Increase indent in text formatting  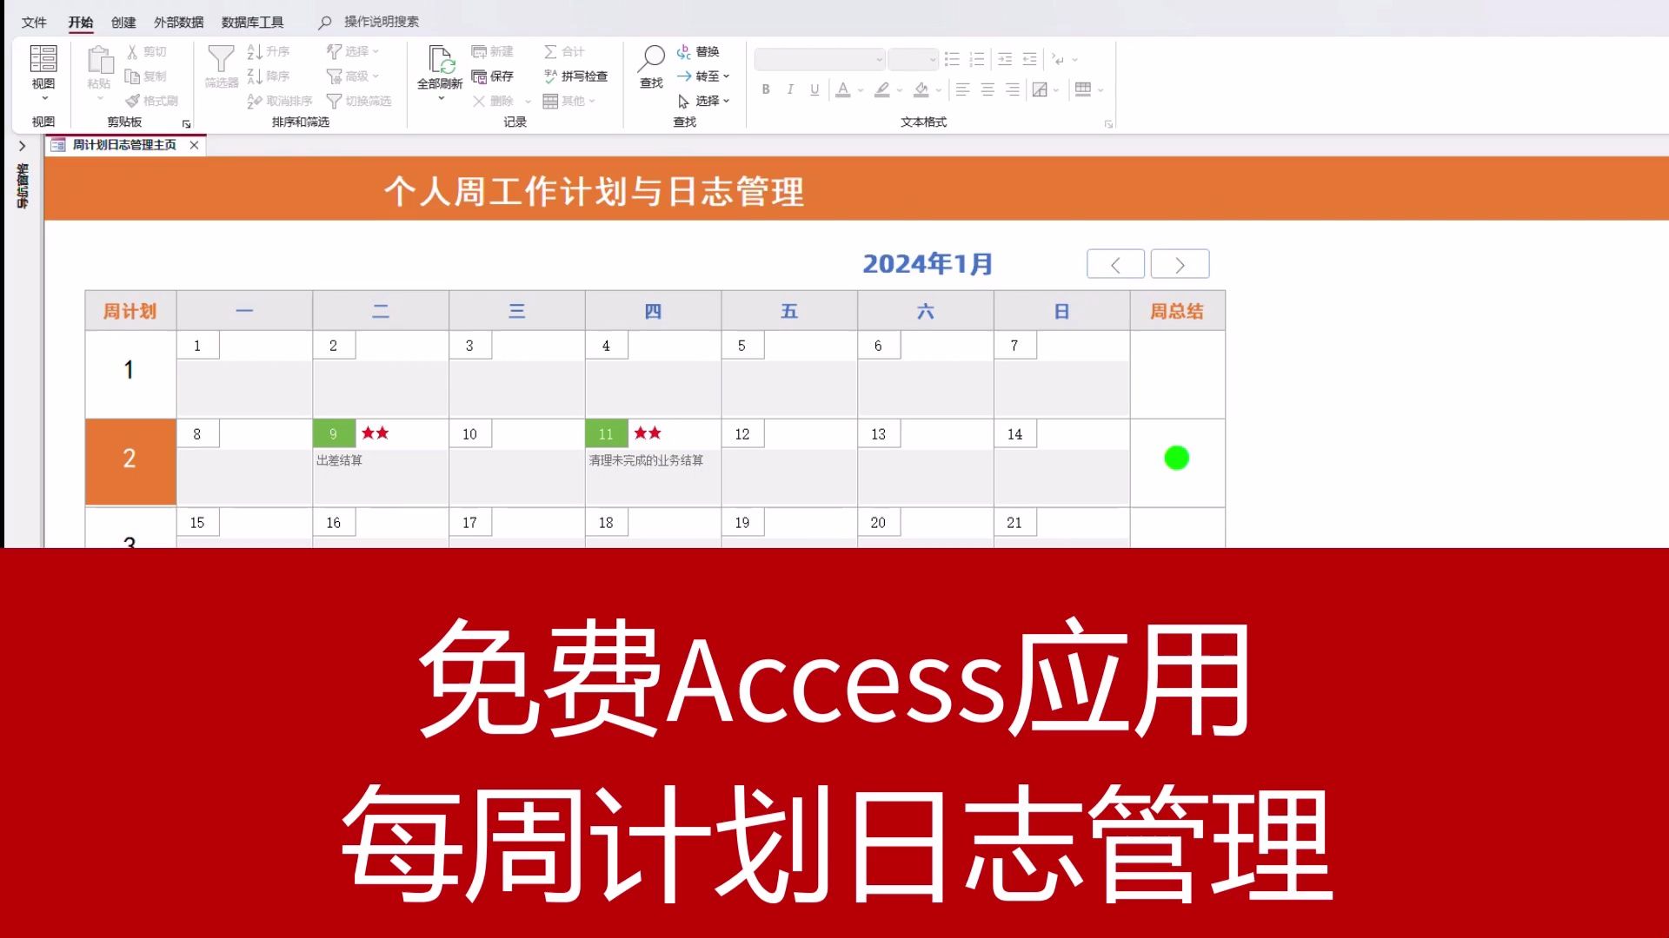pos(1005,59)
